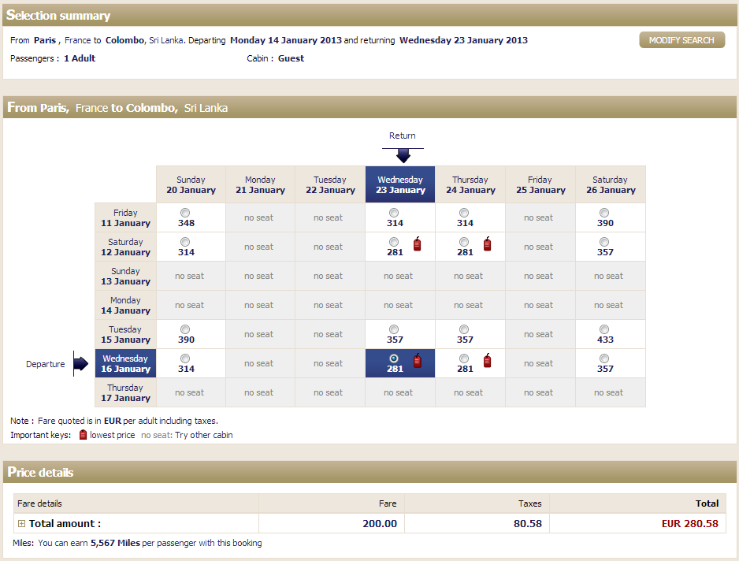
Task: Click lowest price tag icon for 16 January/24 January
Action: (488, 361)
